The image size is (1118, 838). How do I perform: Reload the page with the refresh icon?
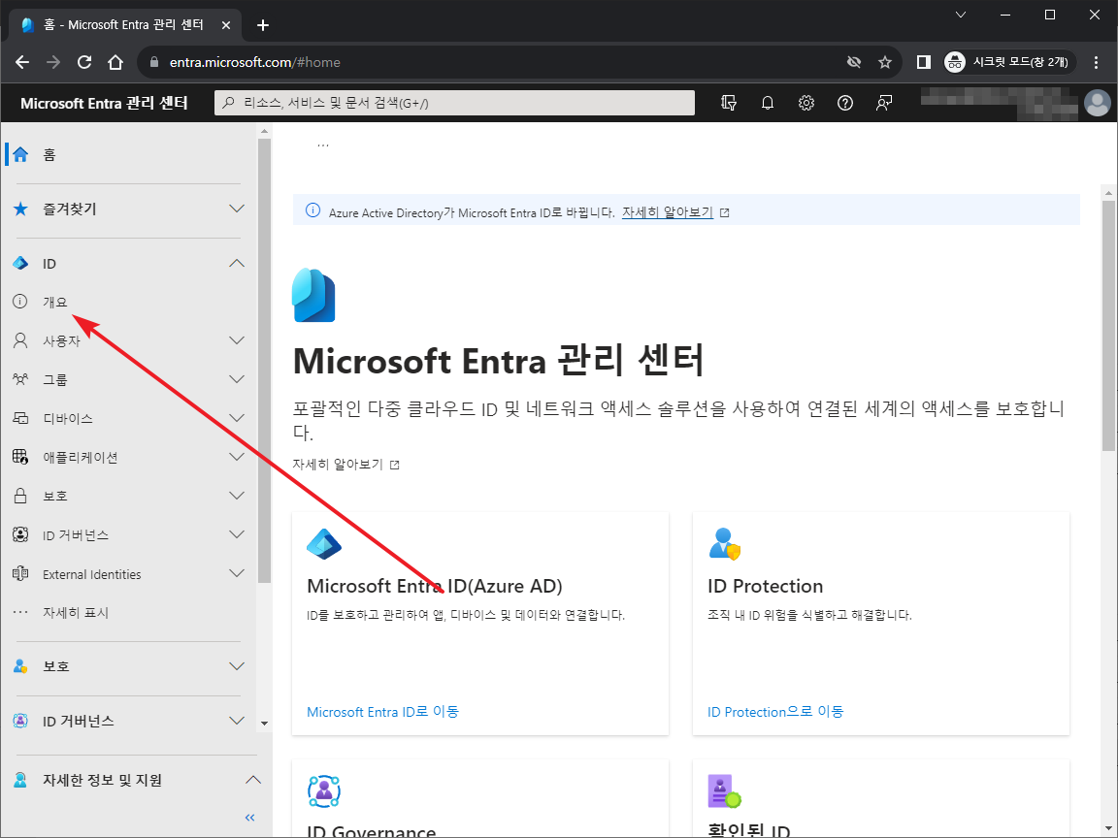[84, 63]
